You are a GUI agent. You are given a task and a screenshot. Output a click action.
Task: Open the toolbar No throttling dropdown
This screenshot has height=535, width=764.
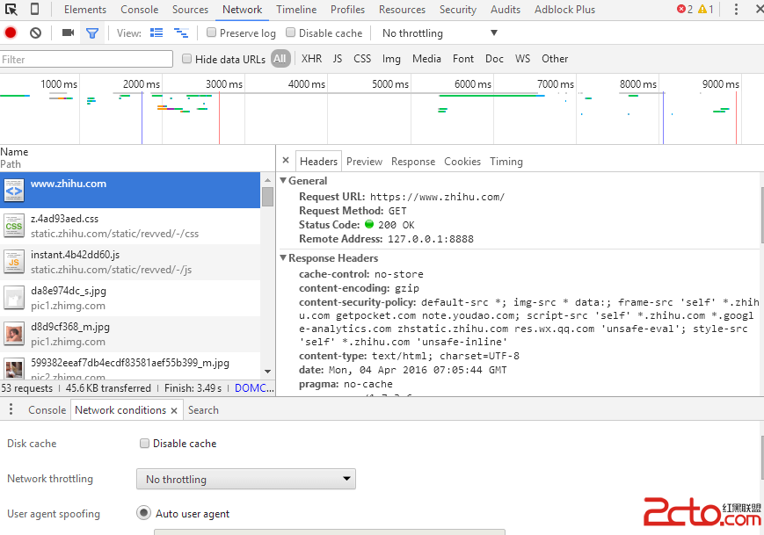point(440,33)
